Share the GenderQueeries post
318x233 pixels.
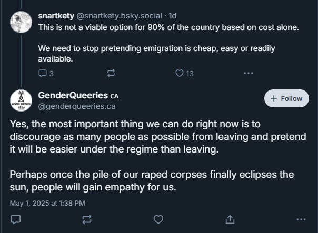(230, 218)
